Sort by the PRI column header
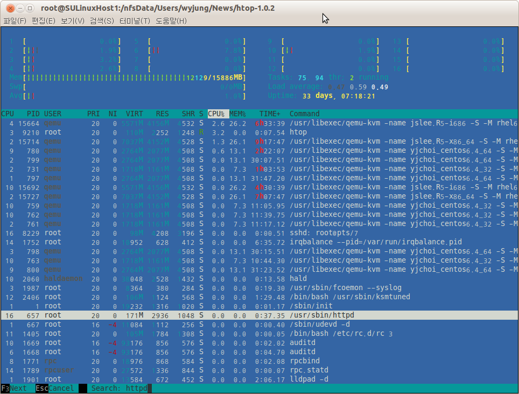 [93, 114]
